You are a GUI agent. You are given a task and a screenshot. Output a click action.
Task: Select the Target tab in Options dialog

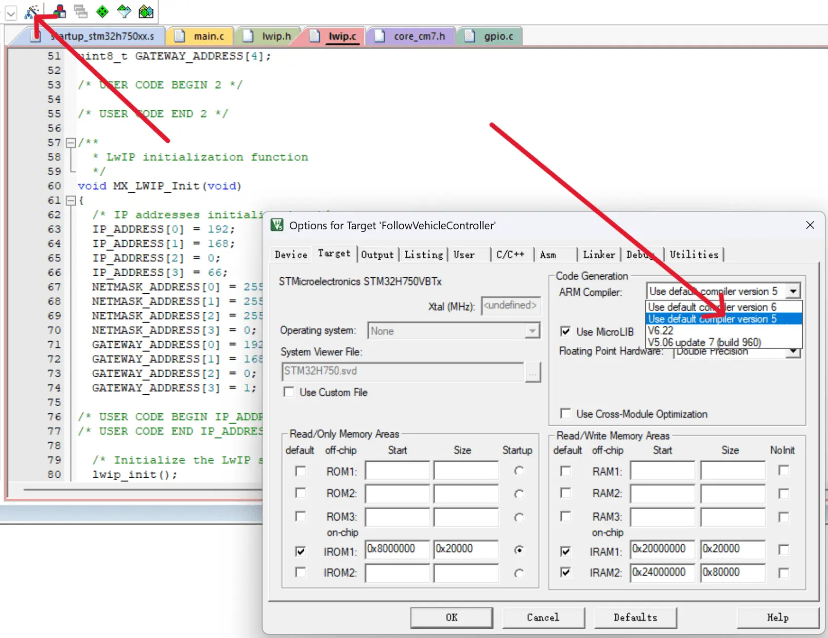point(334,254)
